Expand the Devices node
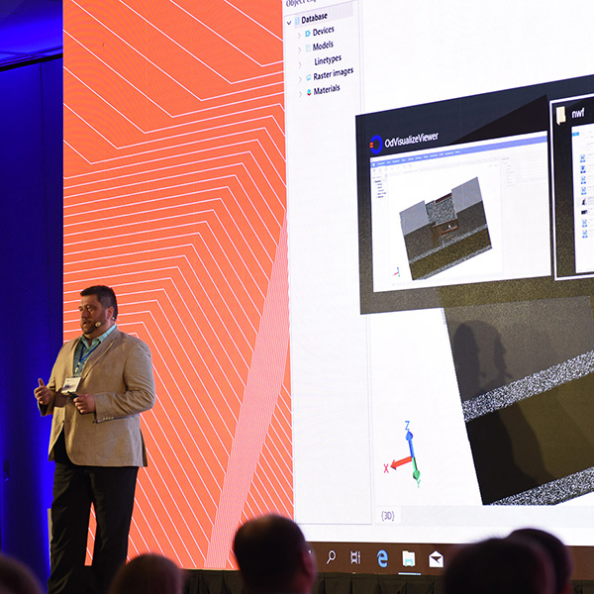The width and height of the screenshot is (594, 594). (x=299, y=36)
